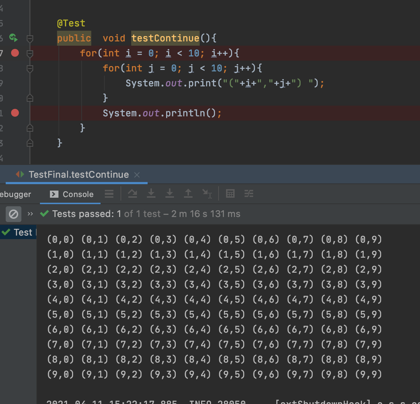This screenshot has height=404, width=420.
Task: Remove the breakpoint on the outer for loop line
Action: click(15, 53)
